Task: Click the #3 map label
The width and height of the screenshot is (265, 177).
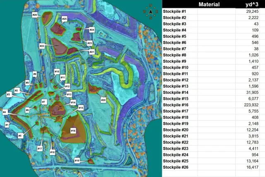Action: click(x=9, y=94)
